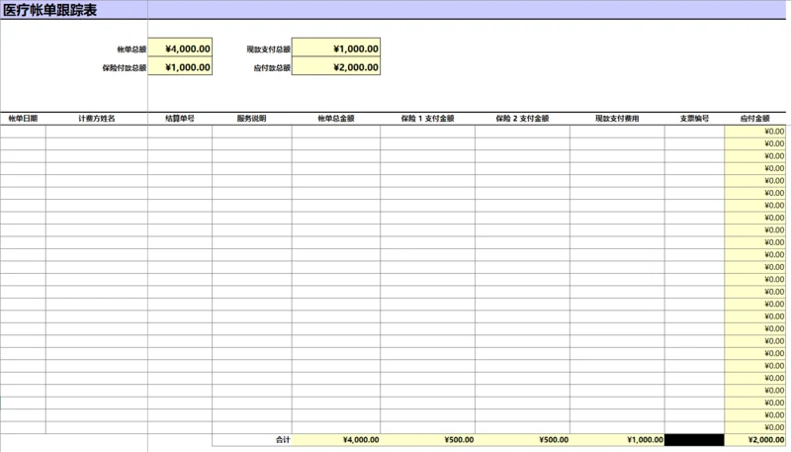Click the 保险 1 支付金额 header
791x452 pixels.
pyautogui.click(x=427, y=118)
